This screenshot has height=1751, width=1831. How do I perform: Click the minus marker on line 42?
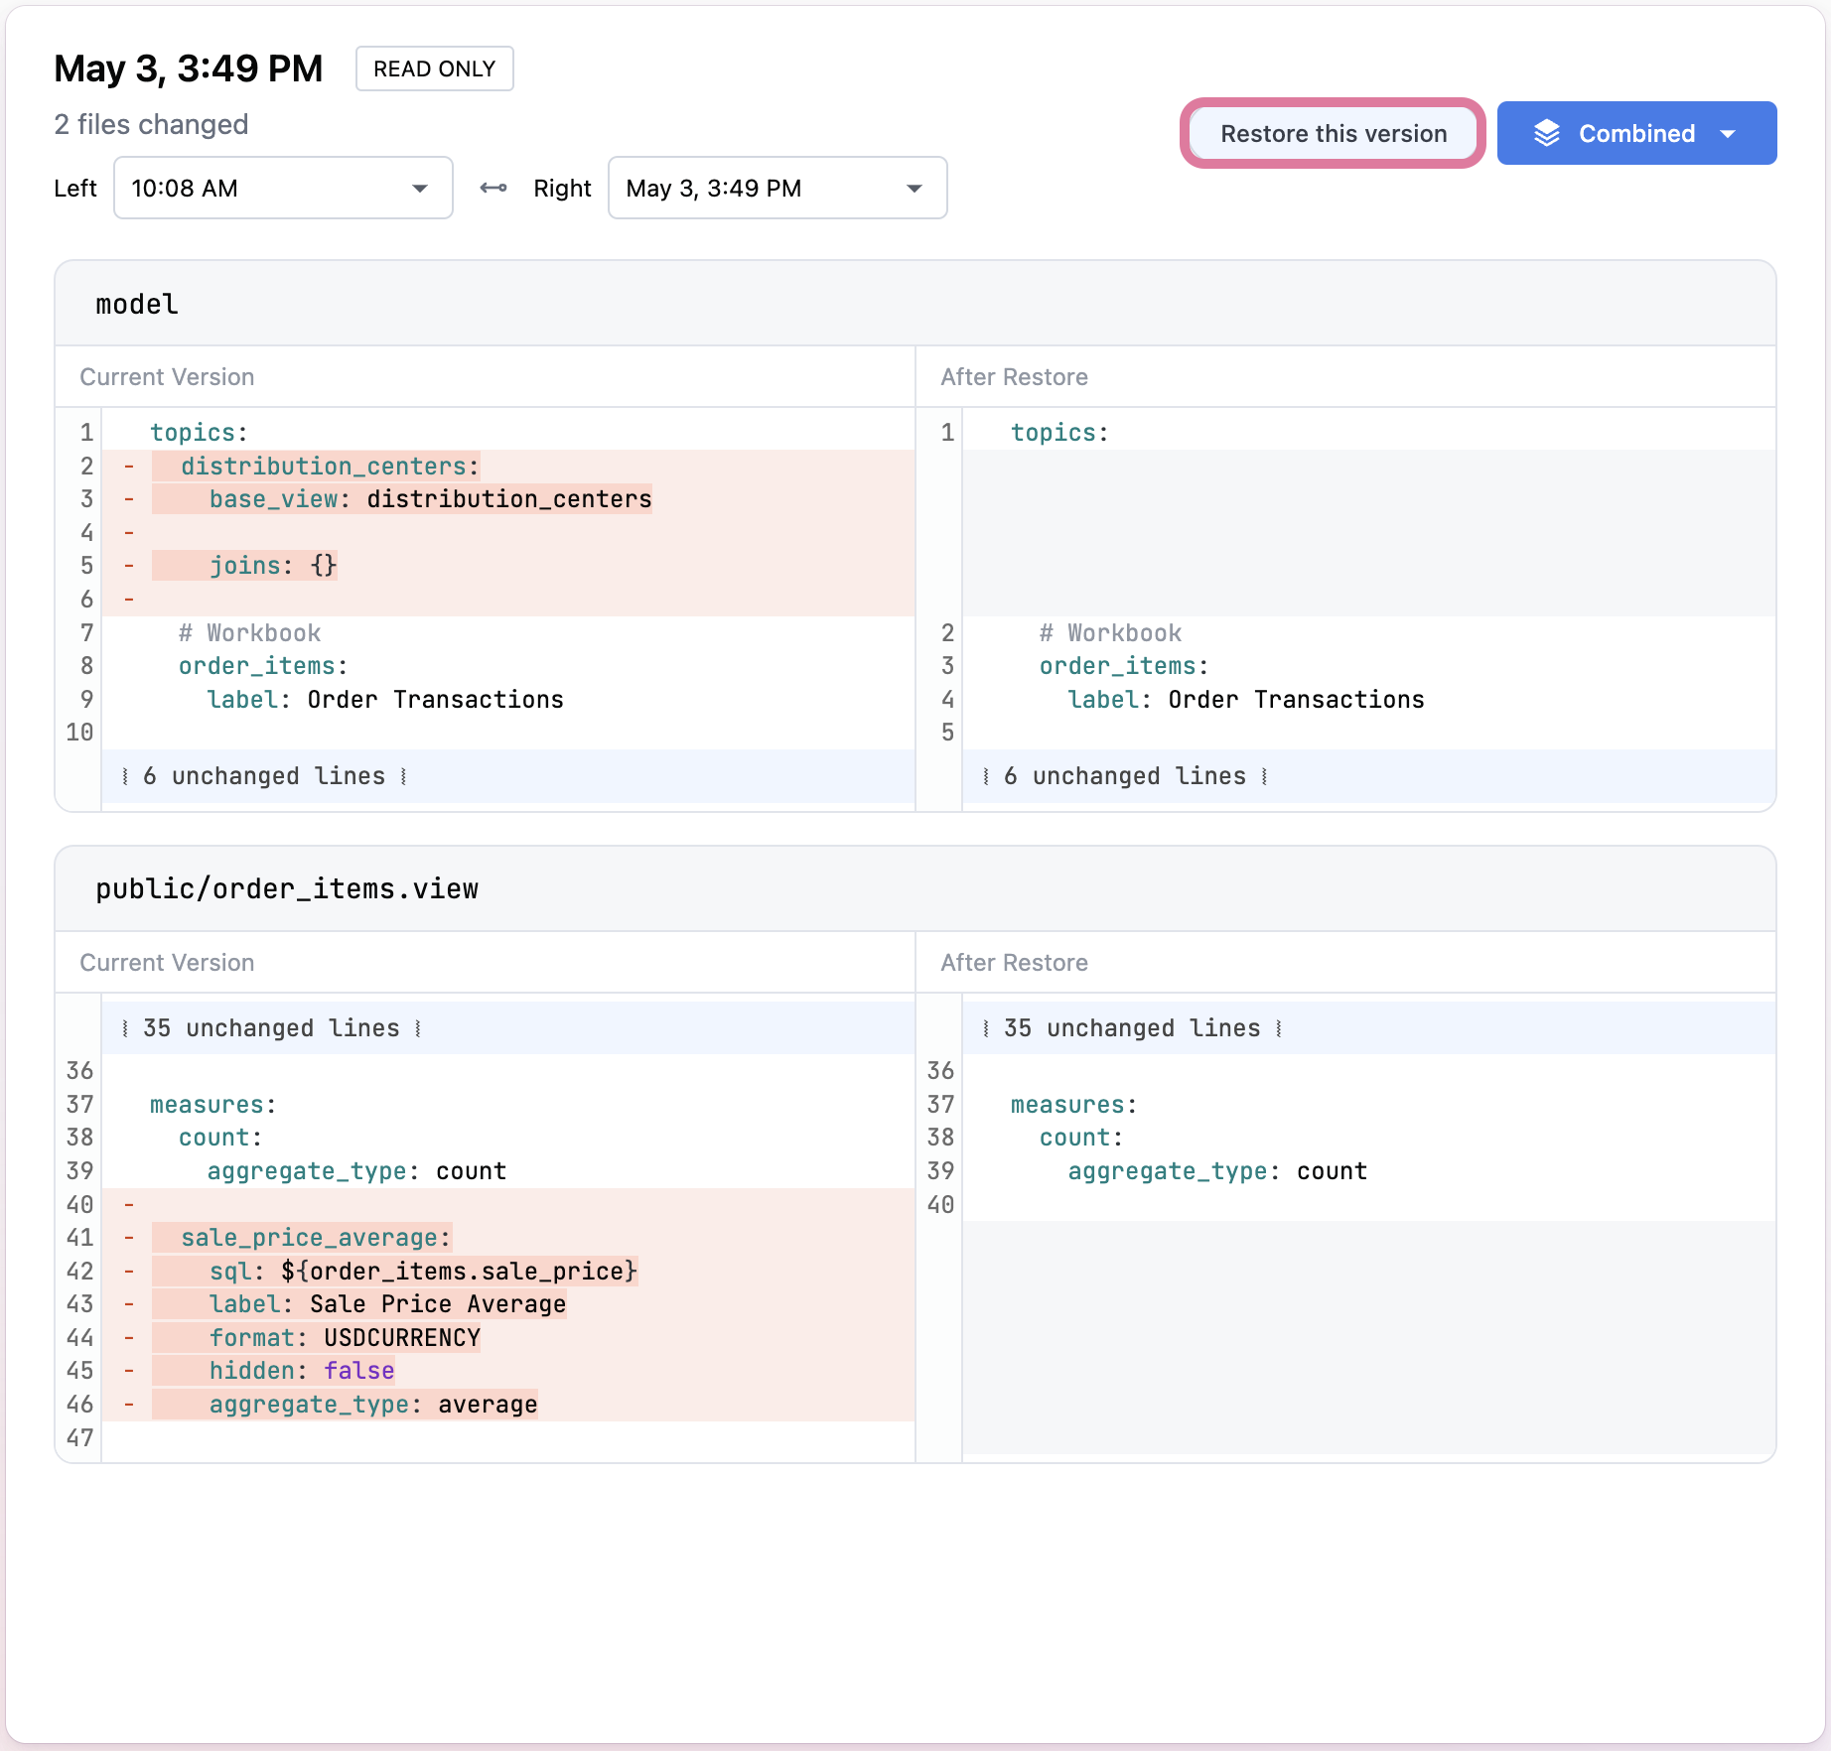coord(129,1272)
